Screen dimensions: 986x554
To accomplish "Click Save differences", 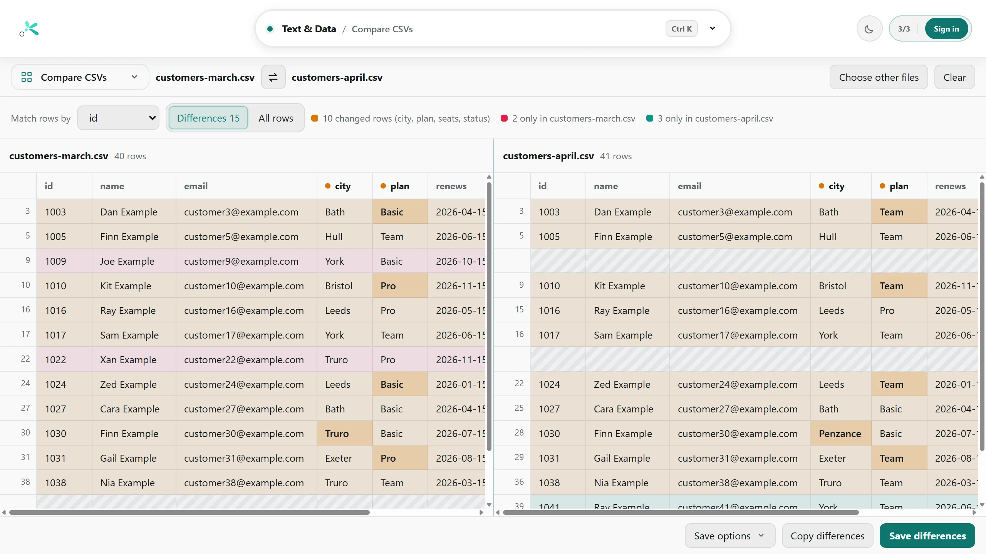I will [927, 536].
